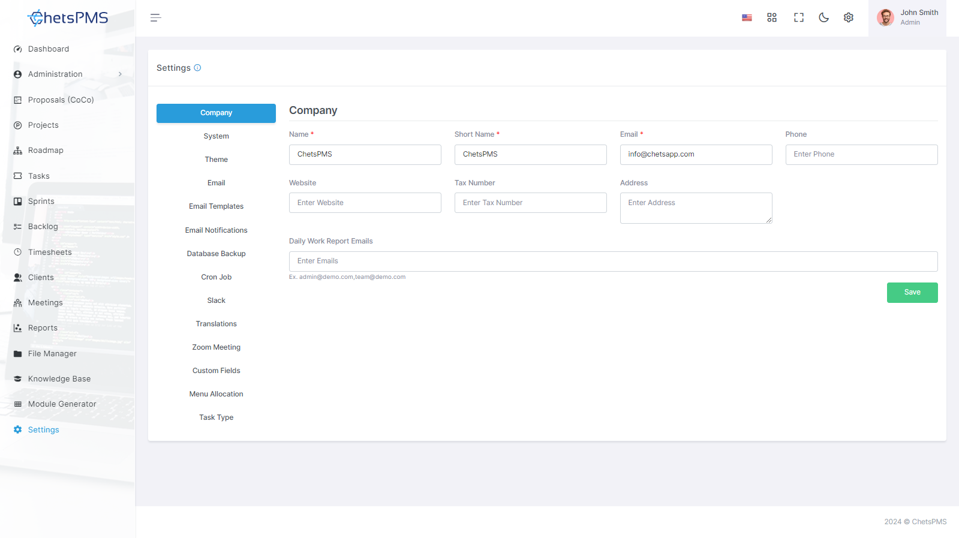
Task: Click the Backlog list icon
Action: [18, 227]
